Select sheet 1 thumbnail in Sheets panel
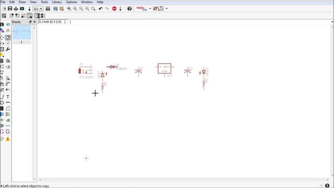 (x=21, y=32)
